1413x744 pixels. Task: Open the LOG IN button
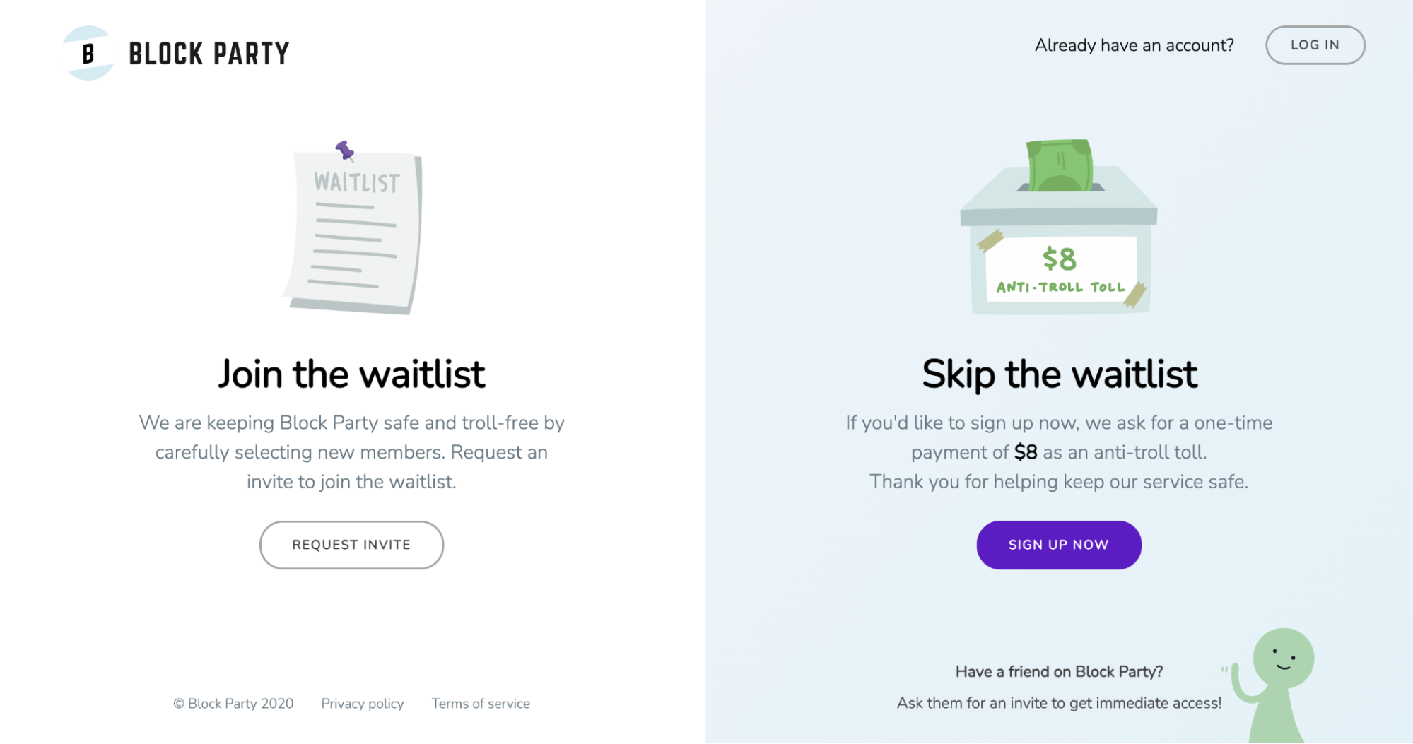(x=1315, y=45)
